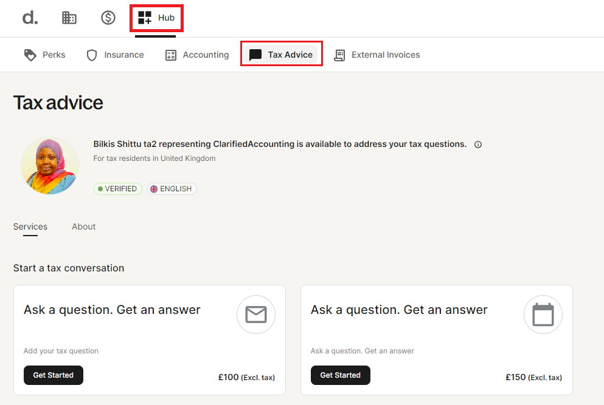
Task: Select the Hub grid icon
Action: (145, 18)
